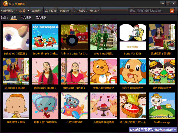Go to the 英语学习 tab
Image resolution: width=178 pixels, height=133 pixels.
coord(65,11)
